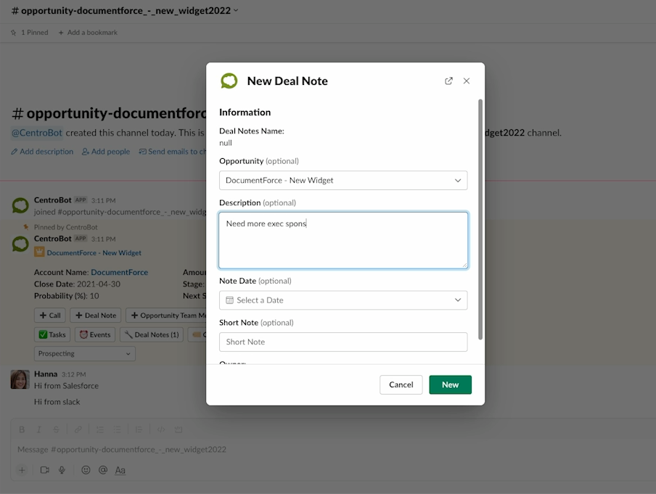The height and width of the screenshot is (494, 656).
Task: Click the CentroBot logo in modal header
Action: coord(229,81)
